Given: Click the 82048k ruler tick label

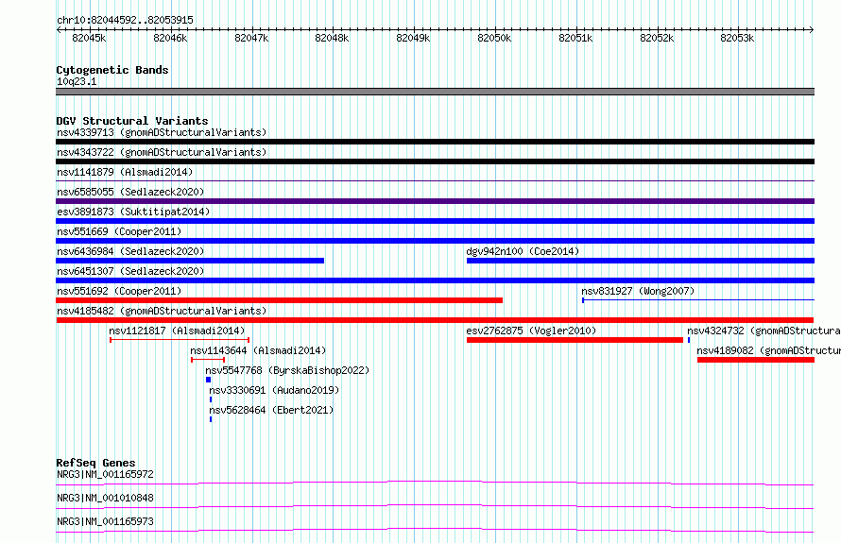Looking at the screenshot, I should [x=332, y=38].
